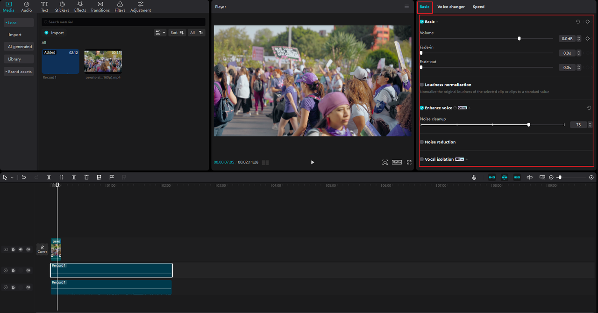Switch to Speed tab
The width and height of the screenshot is (598, 313).
478,7
